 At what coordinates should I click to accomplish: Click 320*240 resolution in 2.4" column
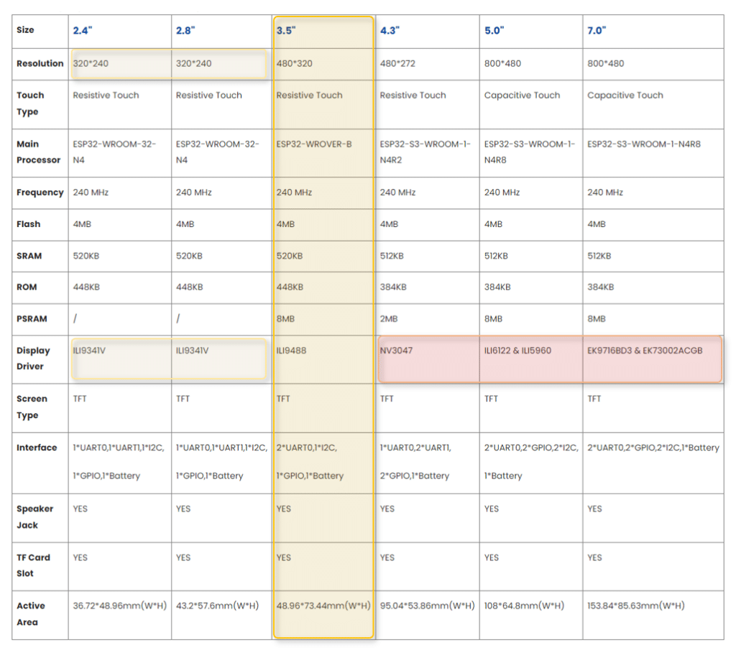point(91,63)
